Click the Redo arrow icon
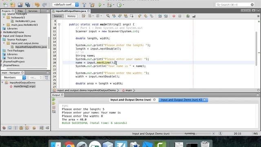This screenshot has width=261, height=147. coord(44,5)
